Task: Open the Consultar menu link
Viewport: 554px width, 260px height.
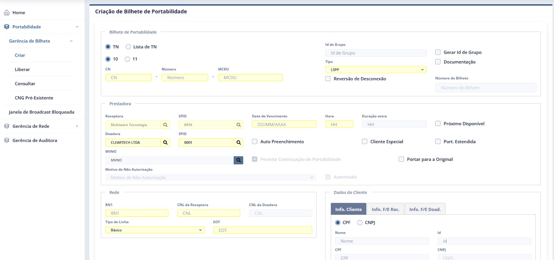Action: coord(25,84)
